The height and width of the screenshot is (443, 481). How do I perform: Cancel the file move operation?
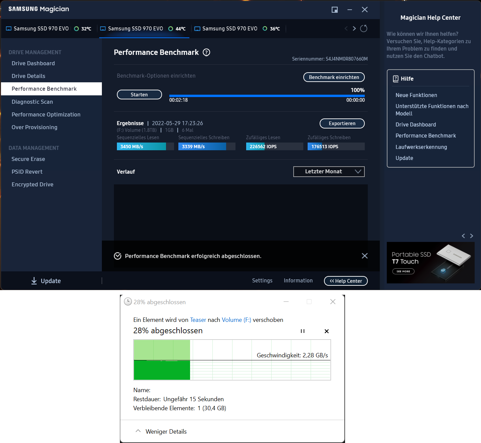pyautogui.click(x=327, y=331)
